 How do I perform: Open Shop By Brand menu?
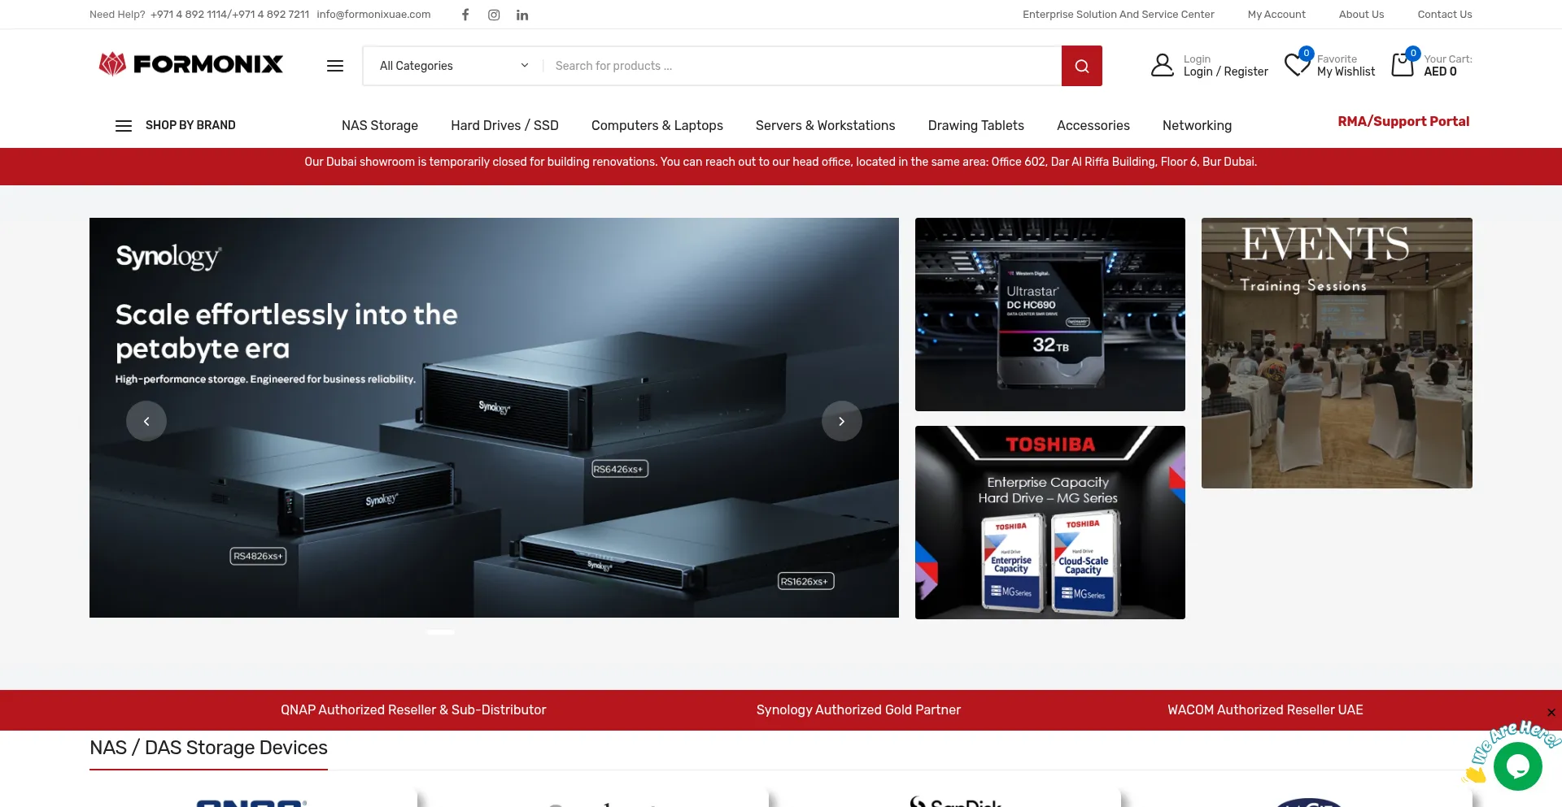tap(190, 125)
